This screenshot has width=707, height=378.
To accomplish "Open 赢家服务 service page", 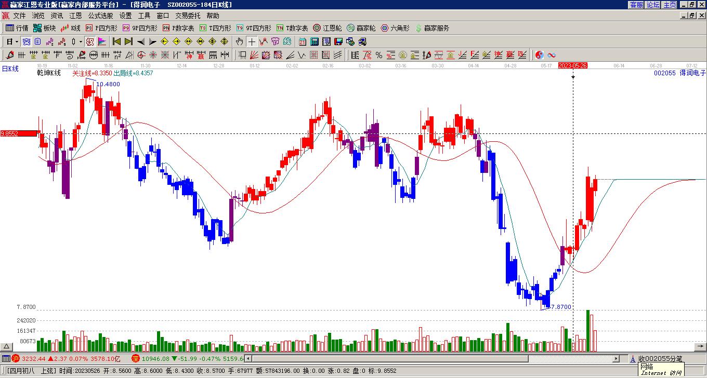I will [x=432, y=28].
